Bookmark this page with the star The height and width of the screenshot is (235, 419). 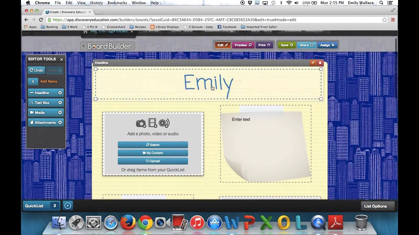385,20
